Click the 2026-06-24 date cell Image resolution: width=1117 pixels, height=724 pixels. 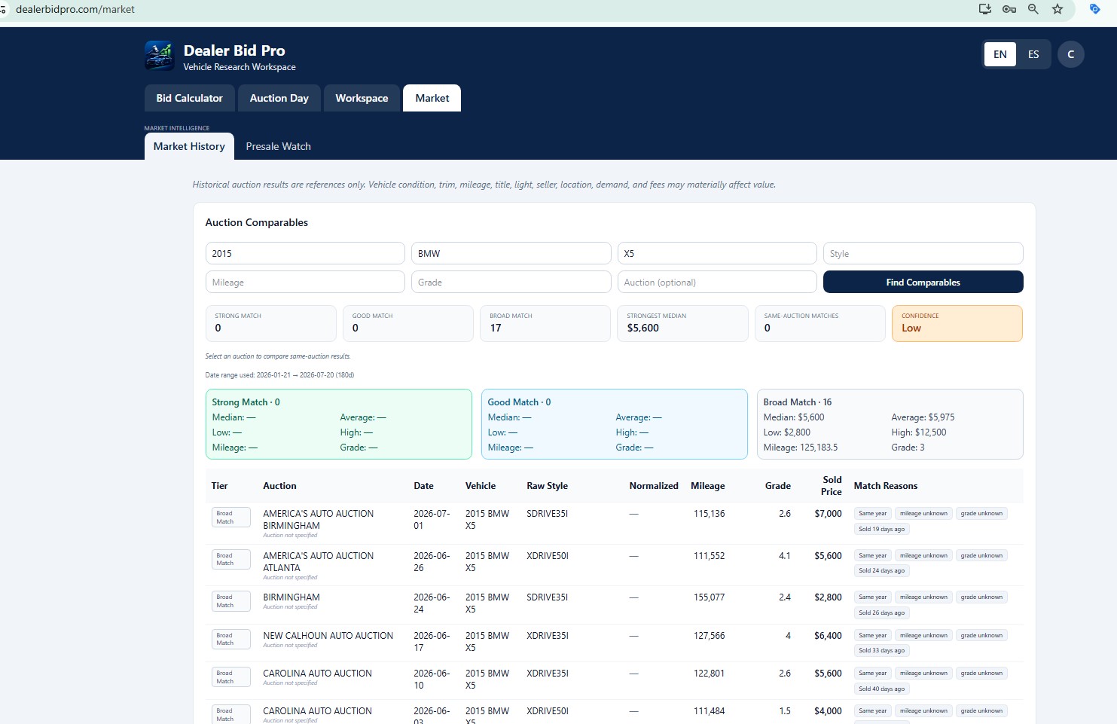pyautogui.click(x=432, y=603)
